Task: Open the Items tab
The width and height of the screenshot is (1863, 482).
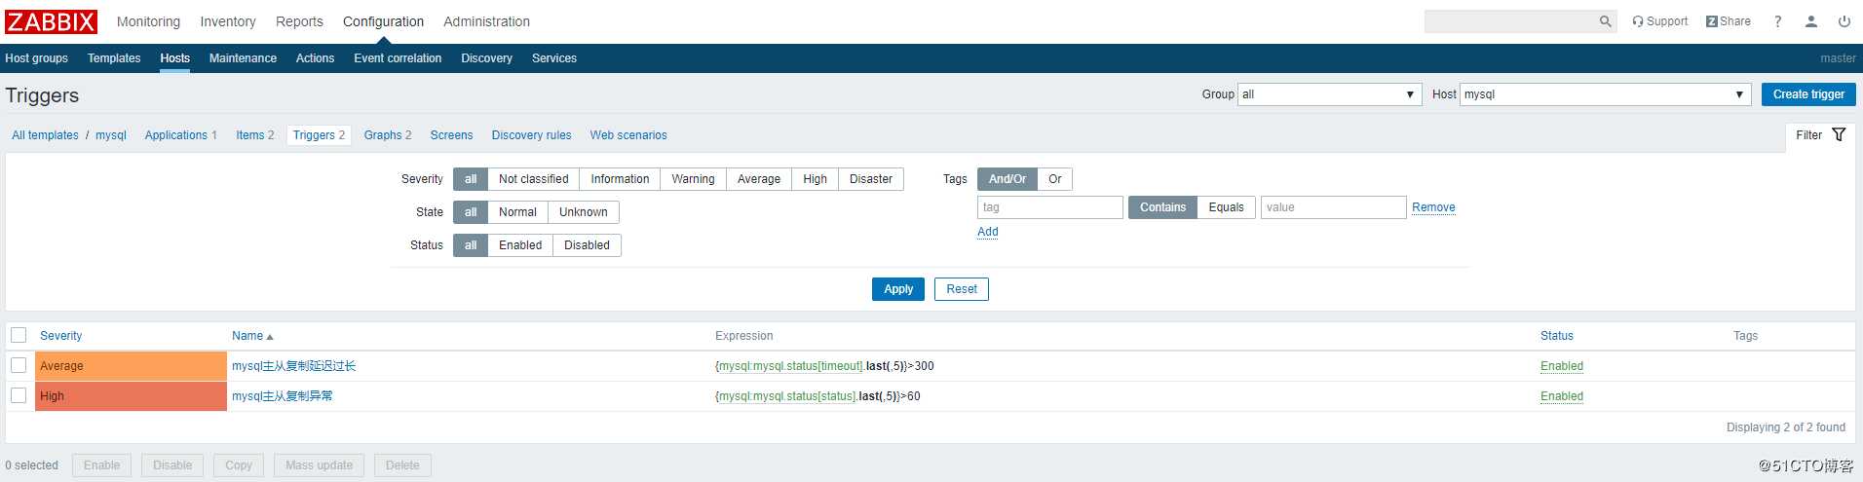Action: coord(249,135)
